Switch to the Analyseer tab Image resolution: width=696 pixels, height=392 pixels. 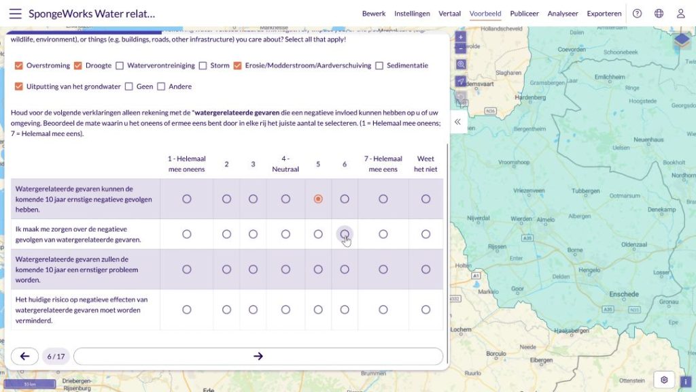pyautogui.click(x=563, y=14)
